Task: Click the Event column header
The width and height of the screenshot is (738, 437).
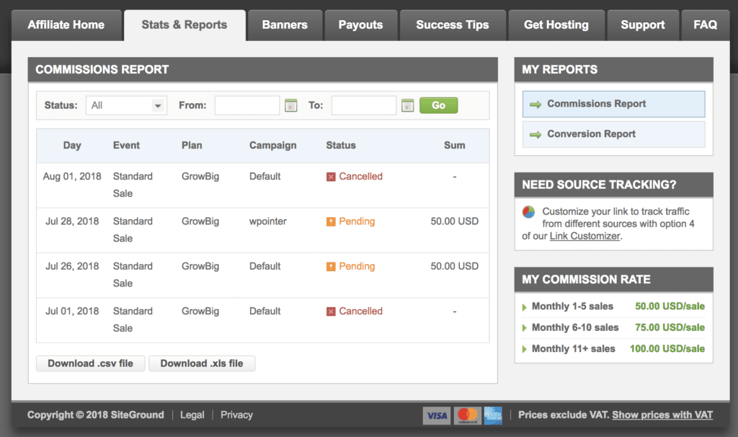Action: point(126,146)
